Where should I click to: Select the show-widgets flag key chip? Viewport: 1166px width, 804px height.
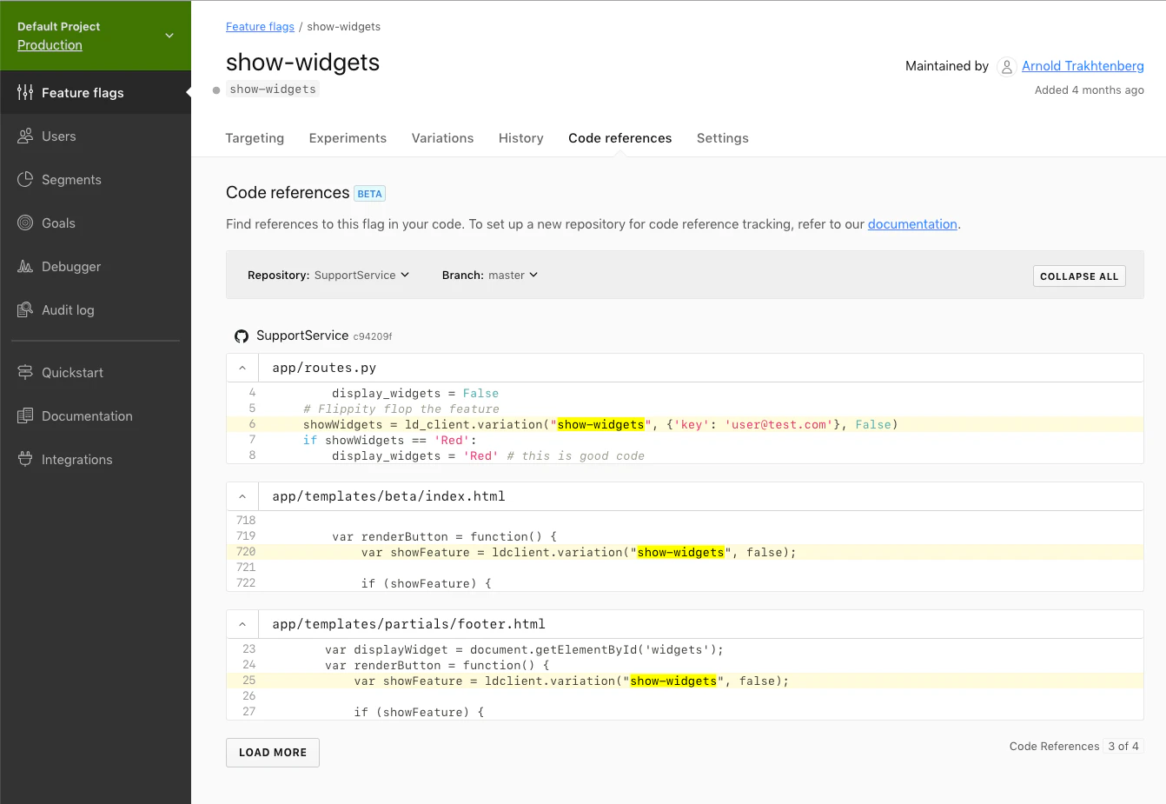pos(272,88)
